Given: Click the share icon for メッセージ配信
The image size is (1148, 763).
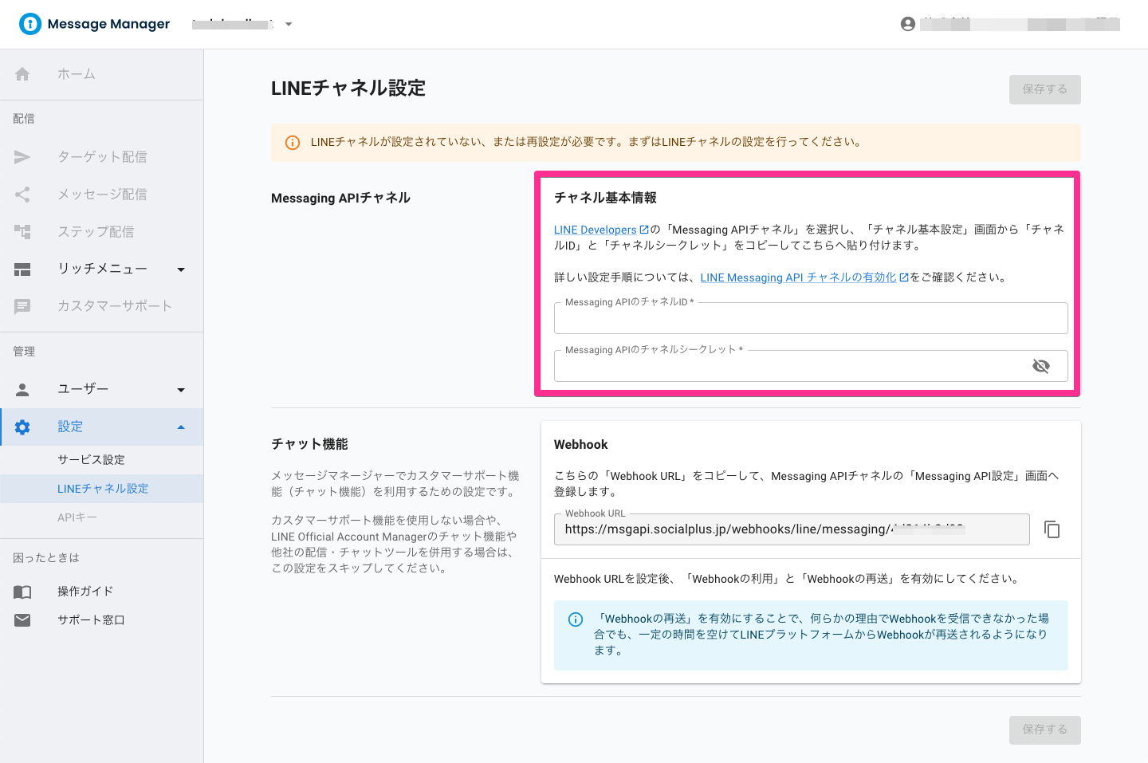Looking at the screenshot, I should click(22, 195).
